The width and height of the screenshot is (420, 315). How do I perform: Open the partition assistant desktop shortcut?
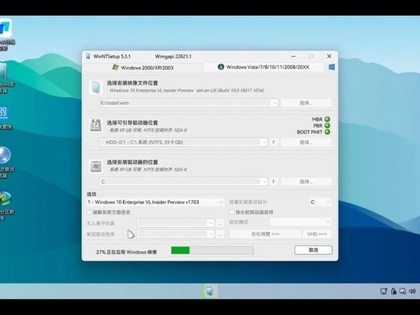click(x=5, y=198)
